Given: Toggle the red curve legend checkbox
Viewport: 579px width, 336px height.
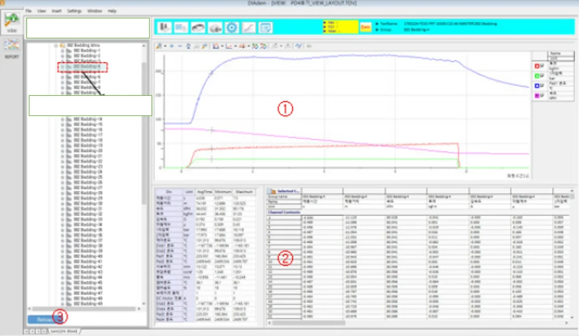Looking at the screenshot, I should [542, 66].
